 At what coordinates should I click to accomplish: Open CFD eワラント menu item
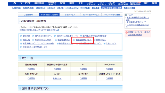pos(102,4)
